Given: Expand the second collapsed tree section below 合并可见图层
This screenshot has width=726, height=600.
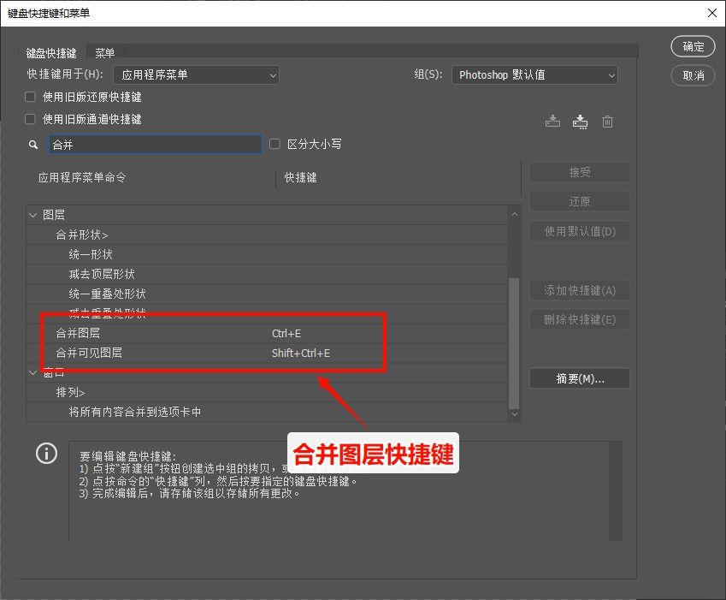Looking at the screenshot, I should [x=32, y=371].
